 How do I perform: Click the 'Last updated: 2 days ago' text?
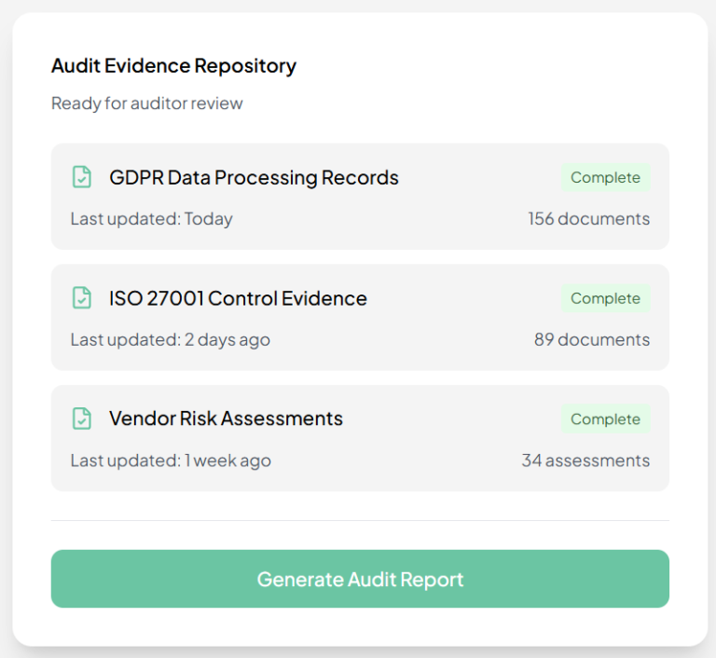(x=170, y=339)
